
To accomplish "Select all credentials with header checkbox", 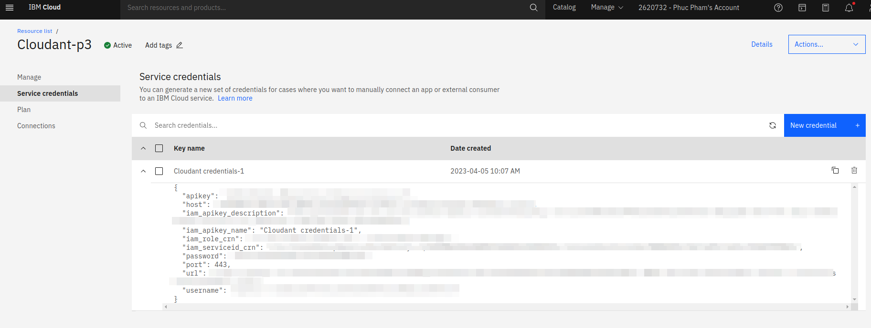I will coord(159,148).
